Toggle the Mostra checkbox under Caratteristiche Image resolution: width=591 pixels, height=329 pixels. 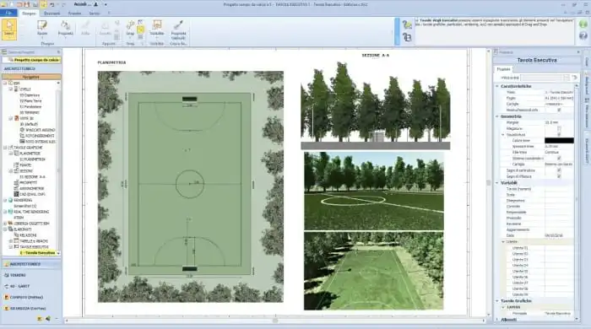pyautogui.click(x=559, y=110)
